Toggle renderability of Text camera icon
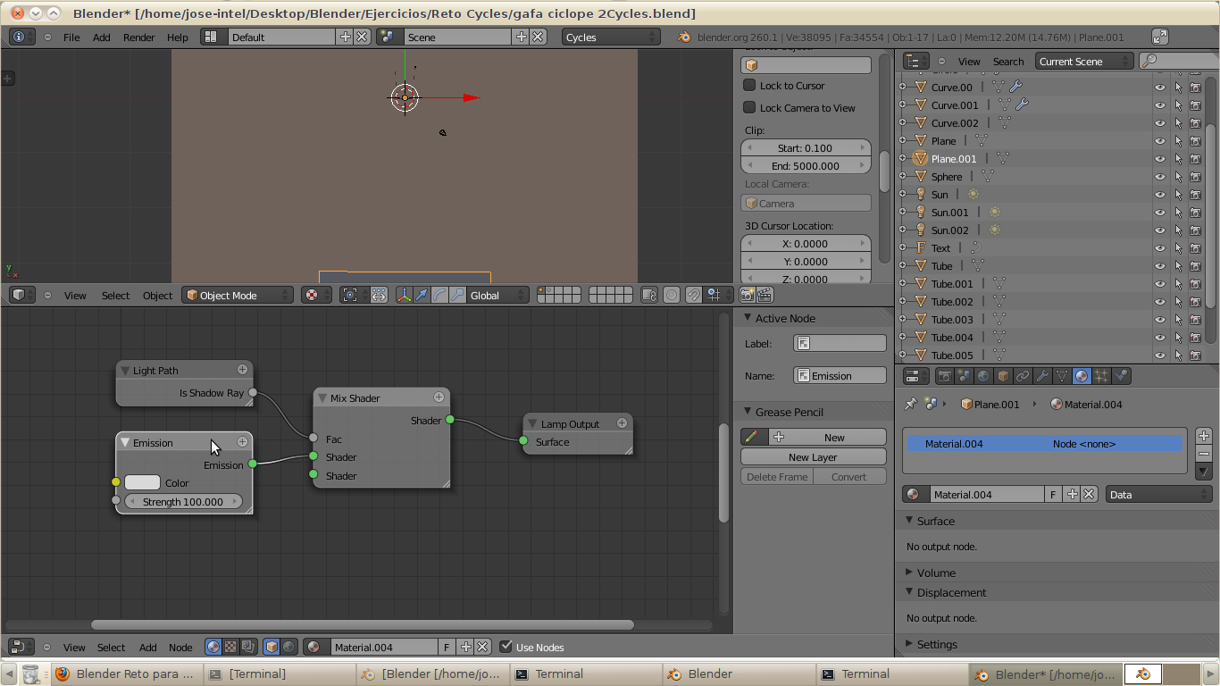Screen dimensions: 1220x686 [x=1195, y=247]
